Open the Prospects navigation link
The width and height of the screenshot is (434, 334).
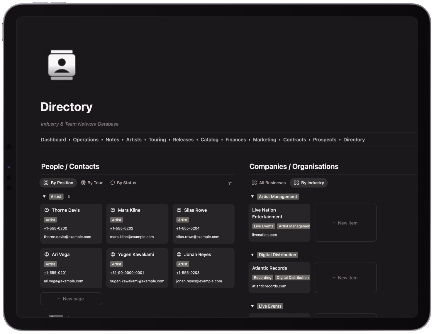[x=325, y=140]
